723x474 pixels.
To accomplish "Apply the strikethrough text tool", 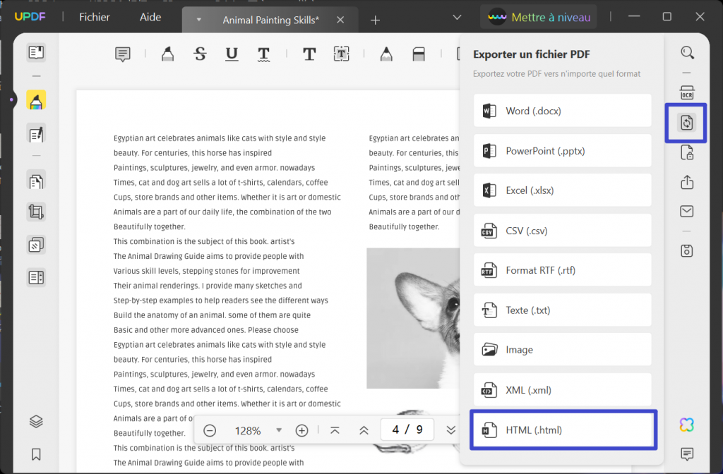I will 200,54.
